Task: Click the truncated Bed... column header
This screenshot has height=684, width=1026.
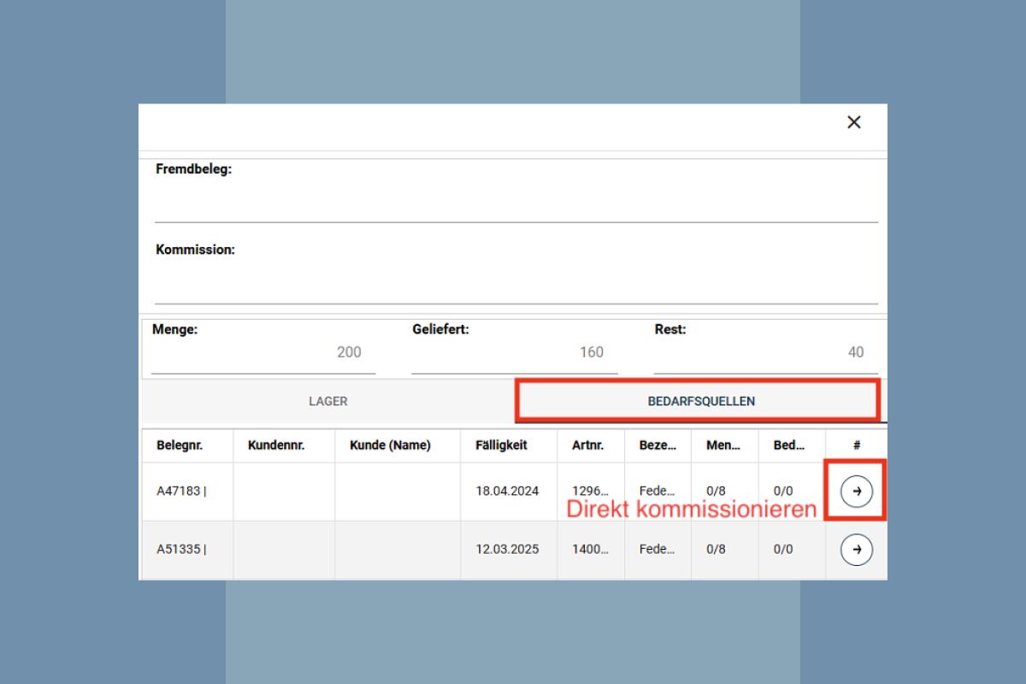Action: [789, 445]
